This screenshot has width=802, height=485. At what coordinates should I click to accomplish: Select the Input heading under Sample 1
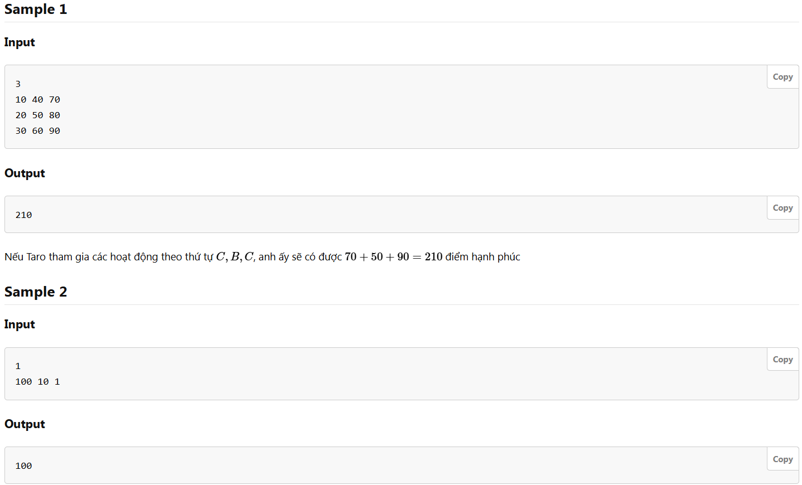click(x=20, y=42)
